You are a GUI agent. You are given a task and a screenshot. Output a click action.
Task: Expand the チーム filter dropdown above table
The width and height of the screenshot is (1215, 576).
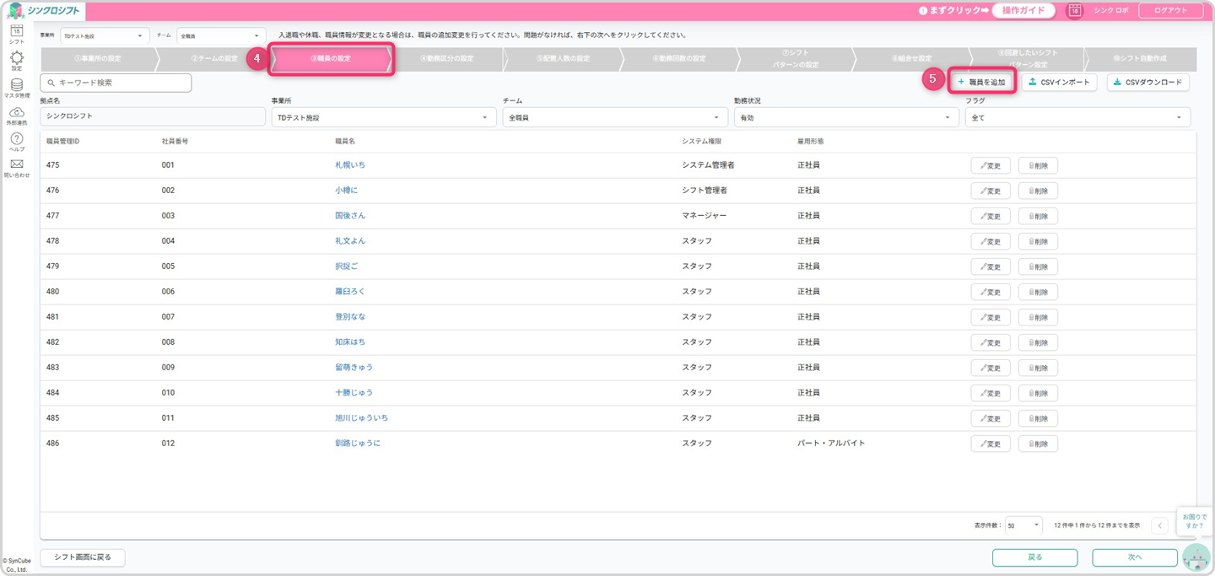click(614, 118)
